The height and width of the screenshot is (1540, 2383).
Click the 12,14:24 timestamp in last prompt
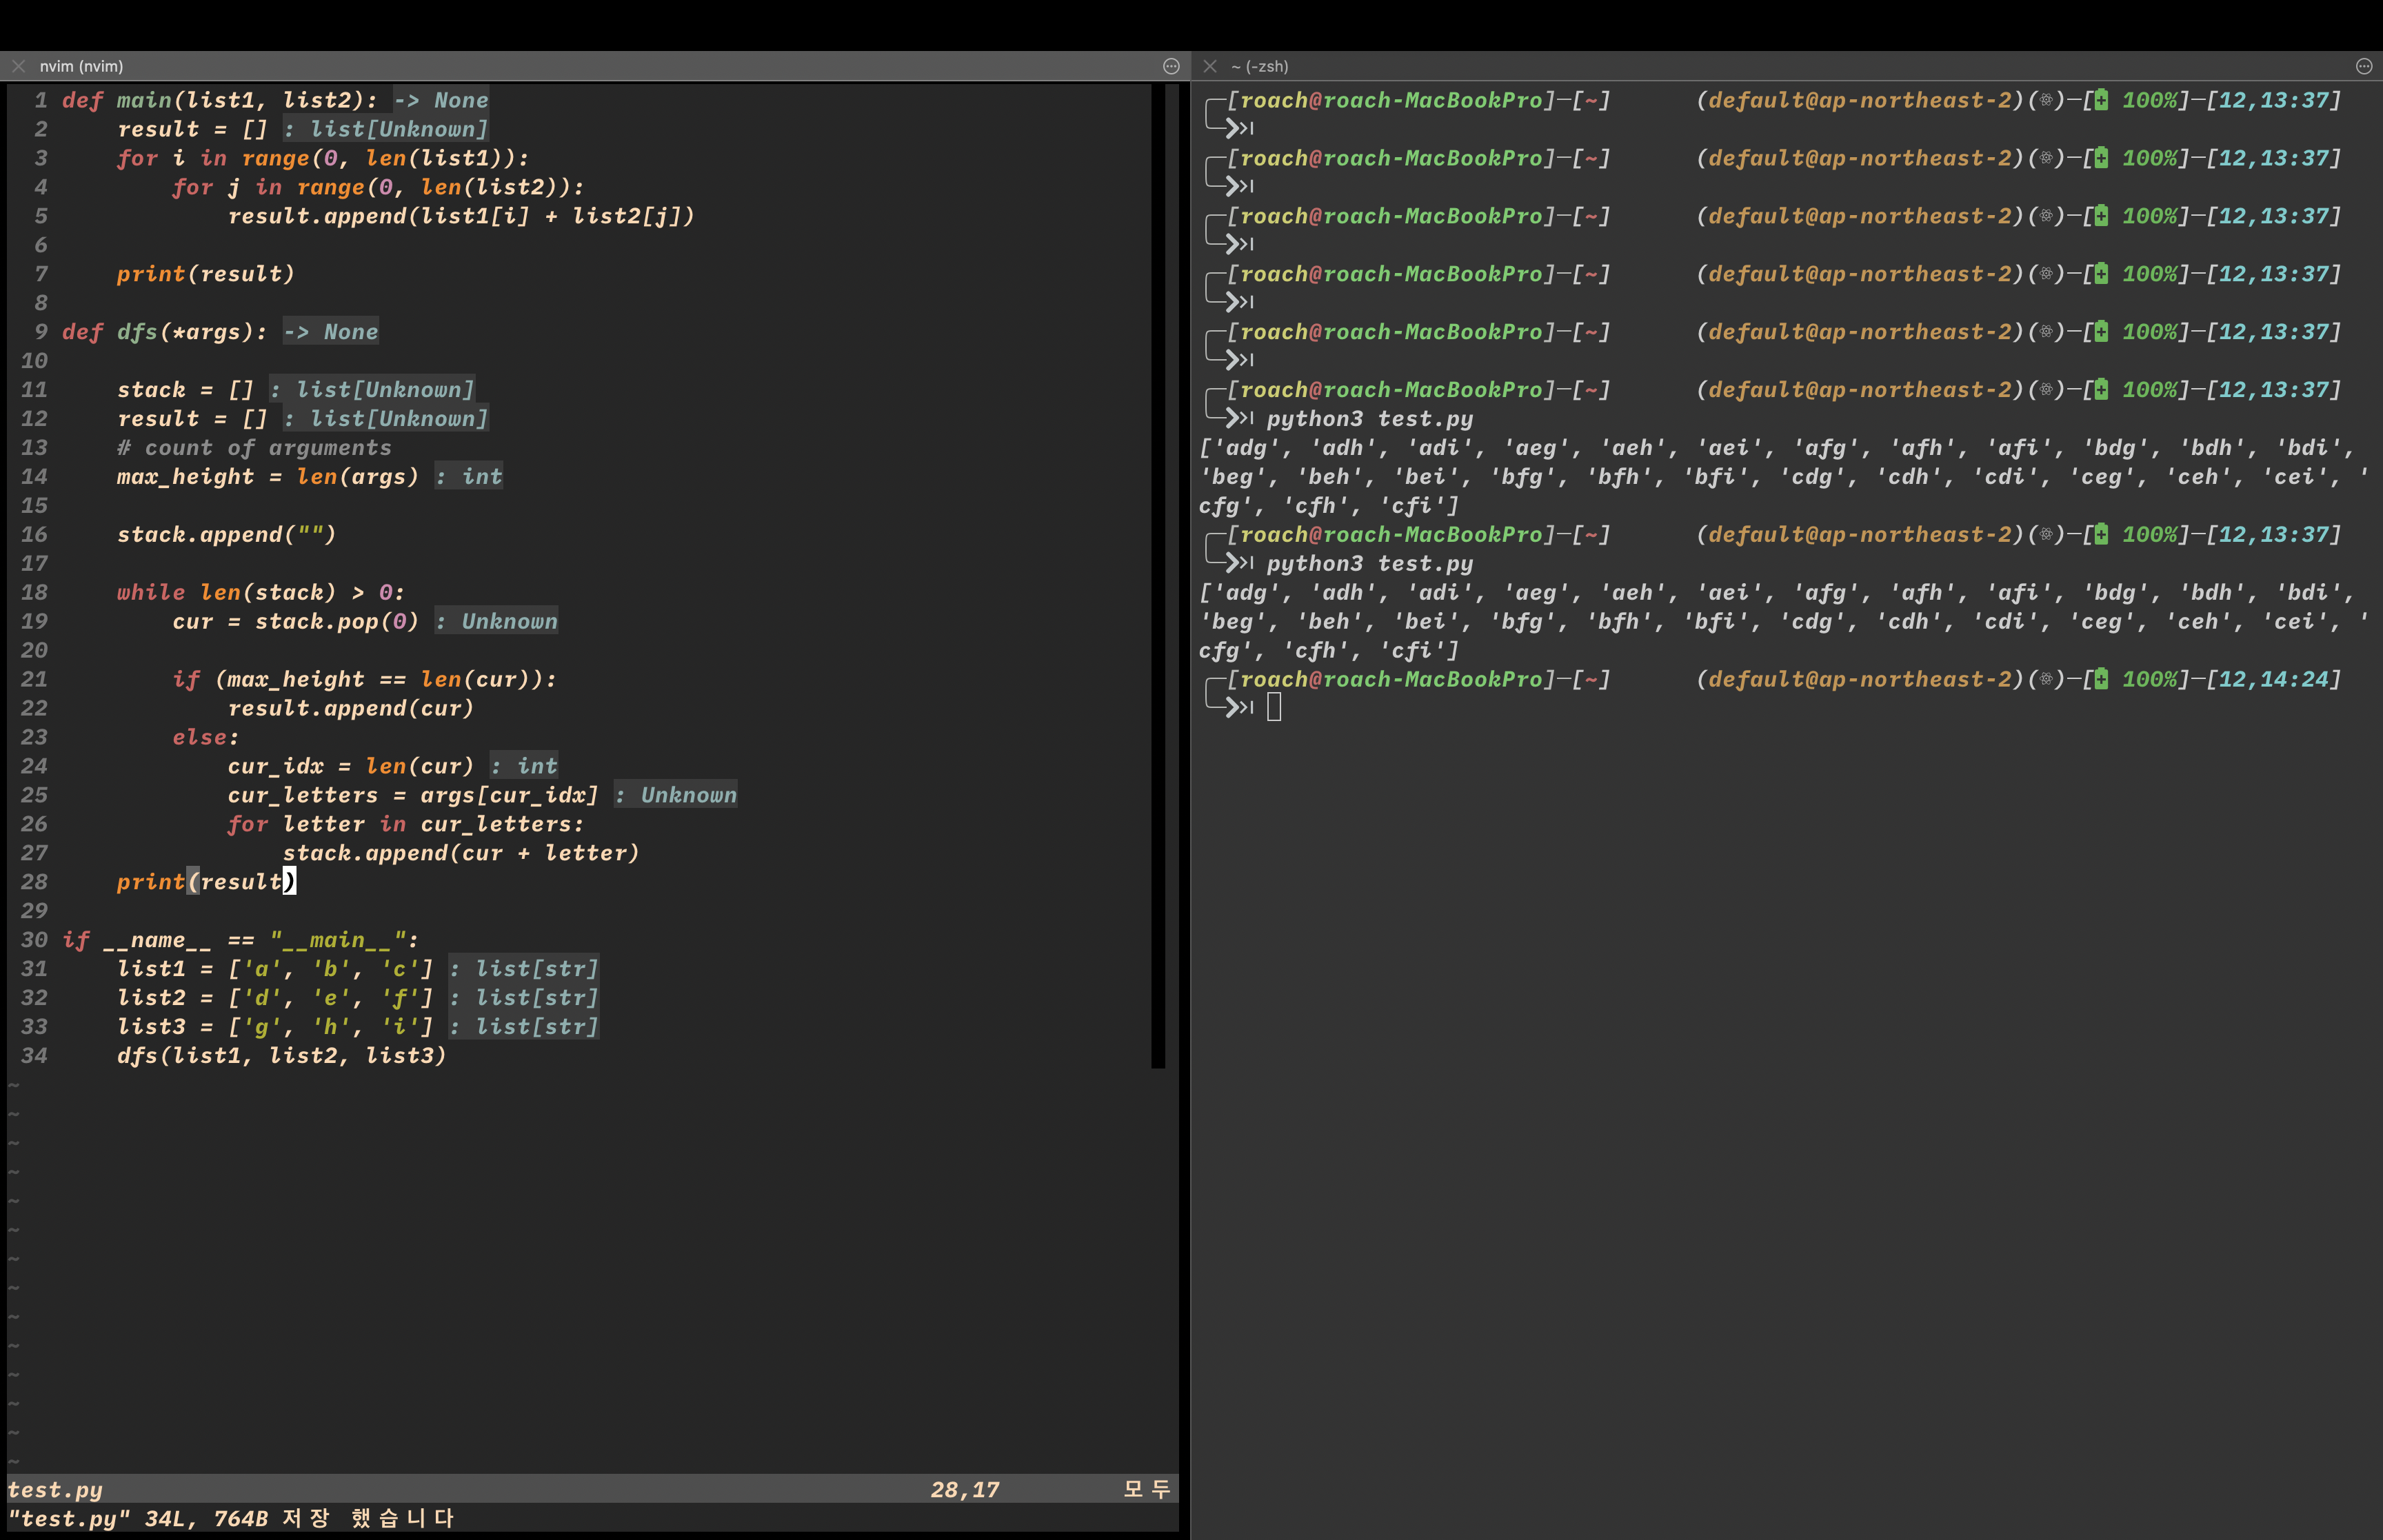[x=2274, y=679]
